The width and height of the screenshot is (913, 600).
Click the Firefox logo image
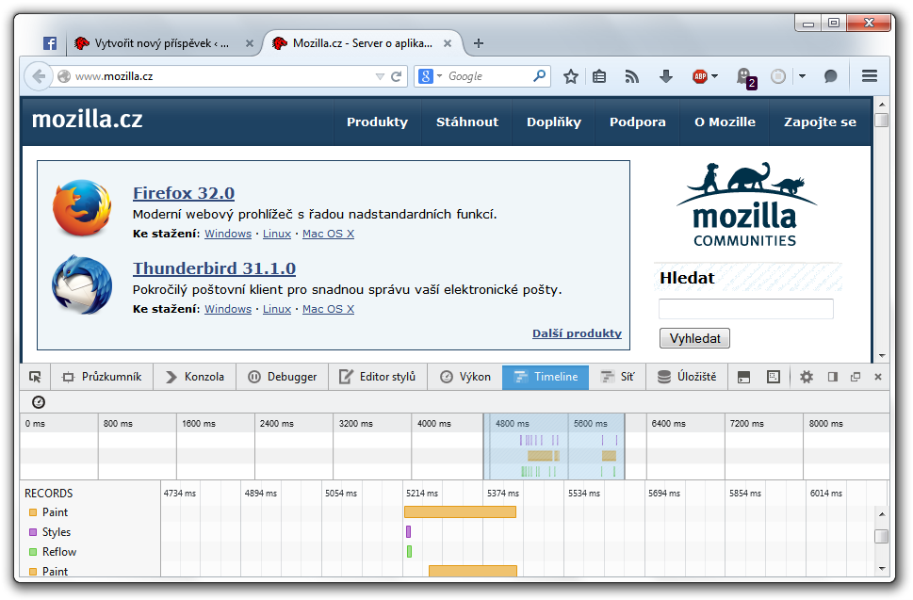click(82, 208)
